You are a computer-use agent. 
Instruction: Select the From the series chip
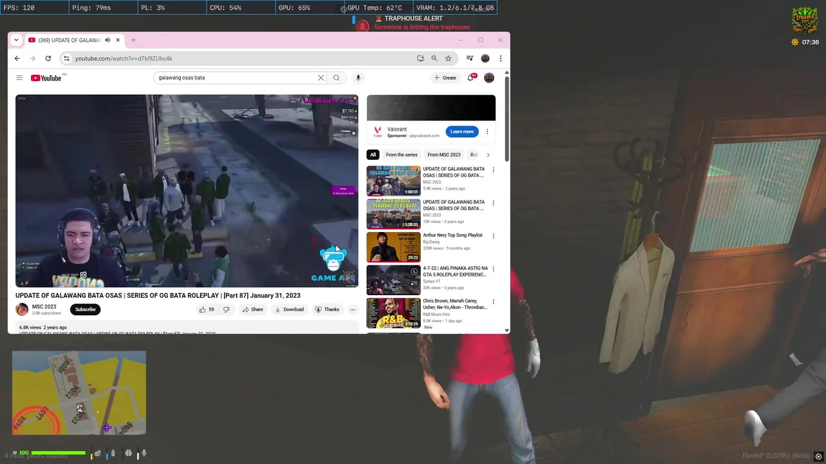coord(401,155)
